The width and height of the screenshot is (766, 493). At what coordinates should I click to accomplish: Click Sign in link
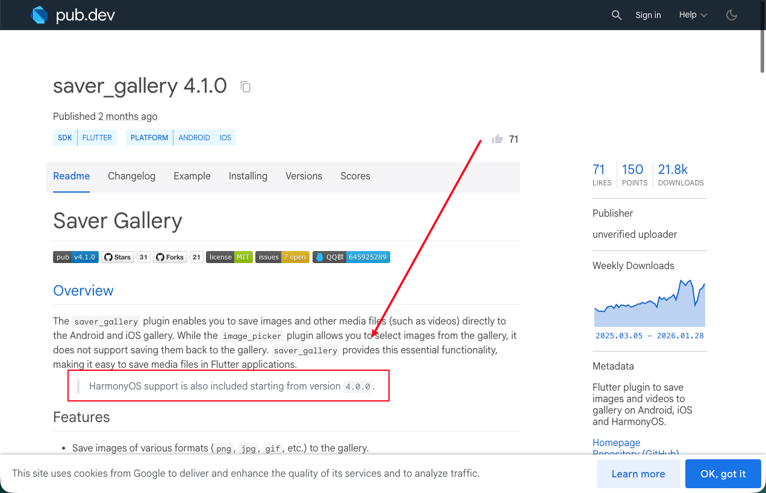648,15
